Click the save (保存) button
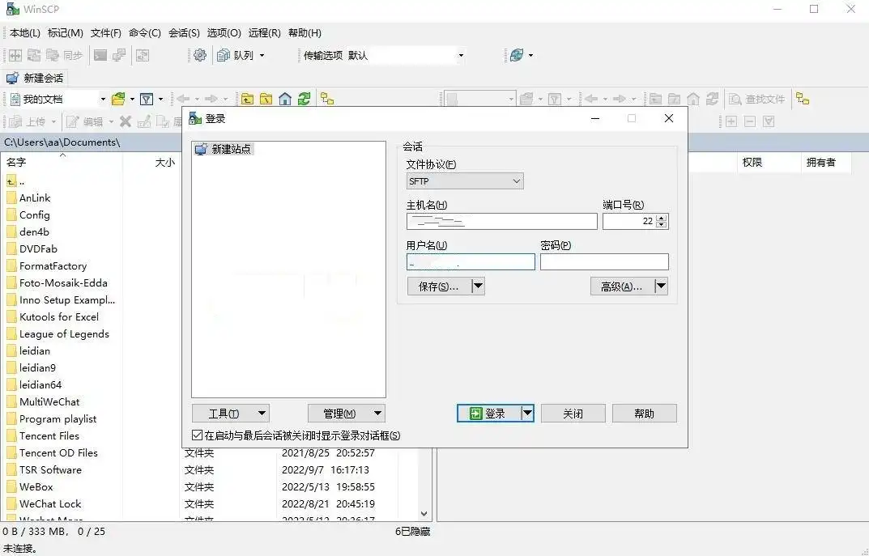 click(439, 286)
